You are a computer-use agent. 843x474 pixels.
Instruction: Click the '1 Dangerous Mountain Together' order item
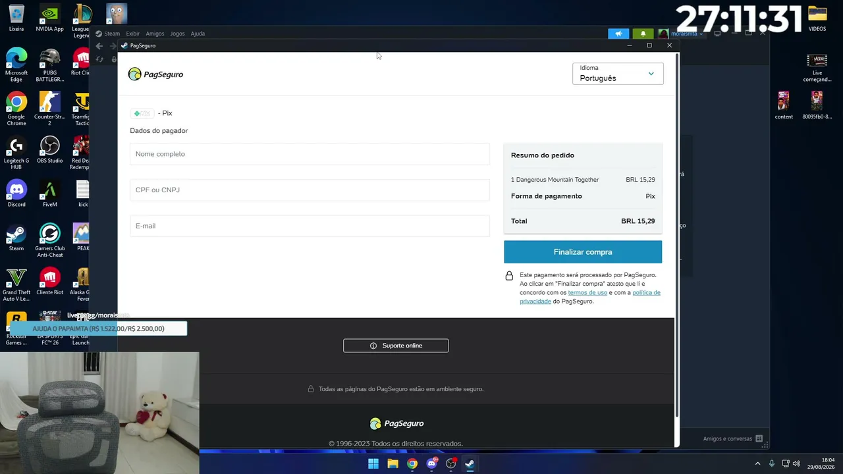click(x=555, y=180)
